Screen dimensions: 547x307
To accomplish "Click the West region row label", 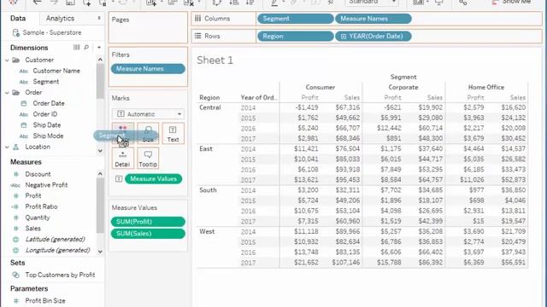I will (207, 231).
